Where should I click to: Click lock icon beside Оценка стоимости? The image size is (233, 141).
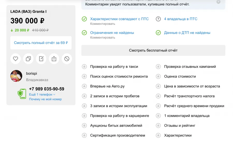pyautogui.click(x=158, y=76)
